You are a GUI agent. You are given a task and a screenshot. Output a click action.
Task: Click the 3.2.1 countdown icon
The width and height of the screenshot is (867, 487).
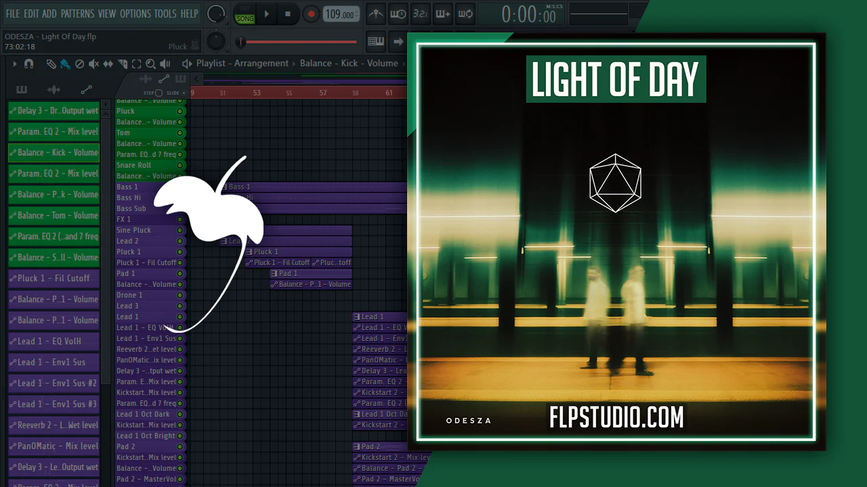point(420,14)
